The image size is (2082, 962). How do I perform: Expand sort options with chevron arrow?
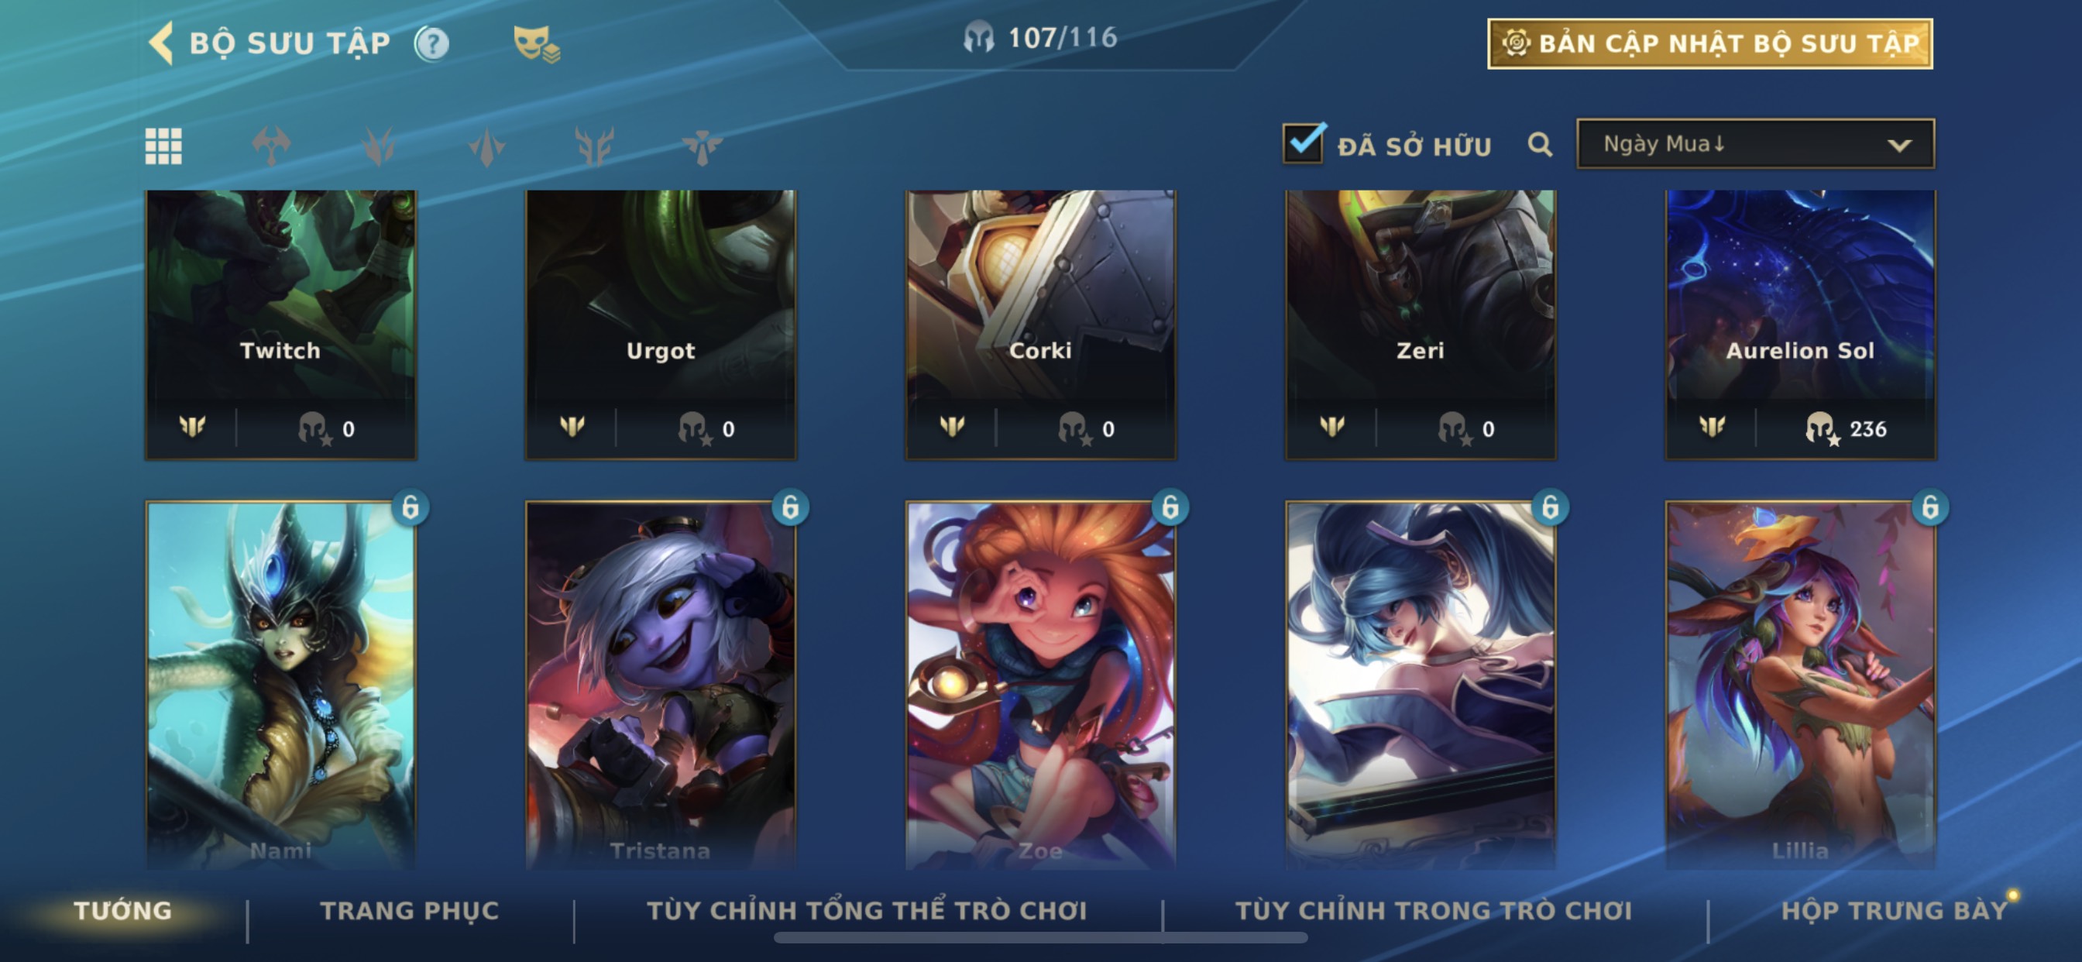coord(1899,146)
